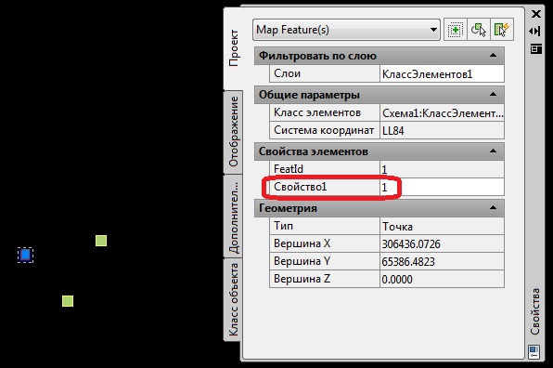The image size is (553, 368).
Task: Select the blue highlighted point feature
Action: (25, 255)
